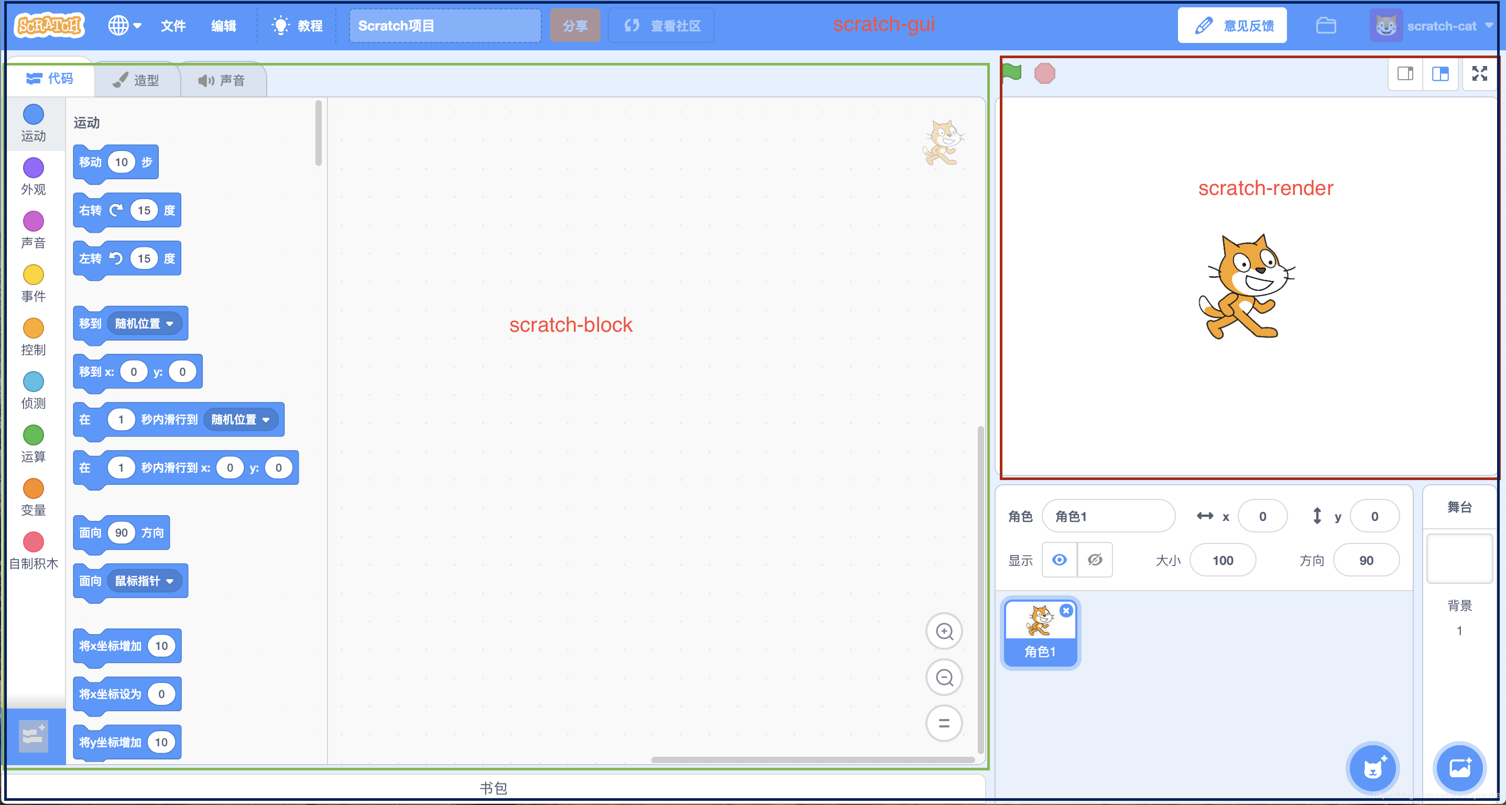Click the 分享 button
Image resolution: width=1506 pixels, height=805 pixels.
pos(575,25)
